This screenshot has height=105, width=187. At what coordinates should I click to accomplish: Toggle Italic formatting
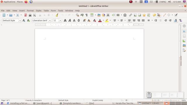[x=70, y=20]
